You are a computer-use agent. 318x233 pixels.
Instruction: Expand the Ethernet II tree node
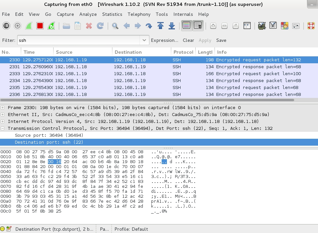pos(2,114)
